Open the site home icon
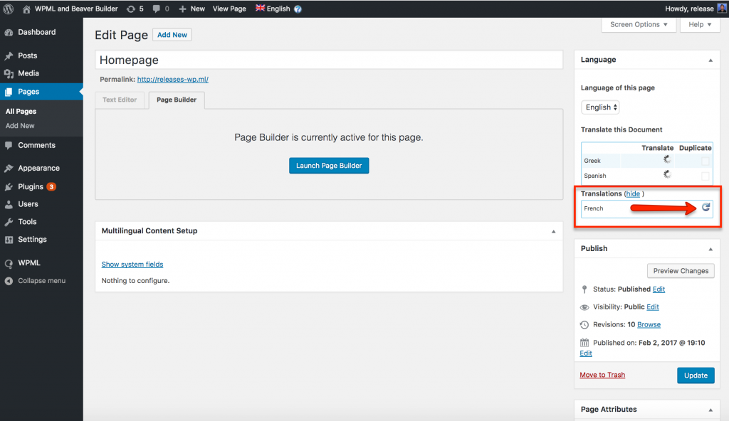 click(26, 9)
